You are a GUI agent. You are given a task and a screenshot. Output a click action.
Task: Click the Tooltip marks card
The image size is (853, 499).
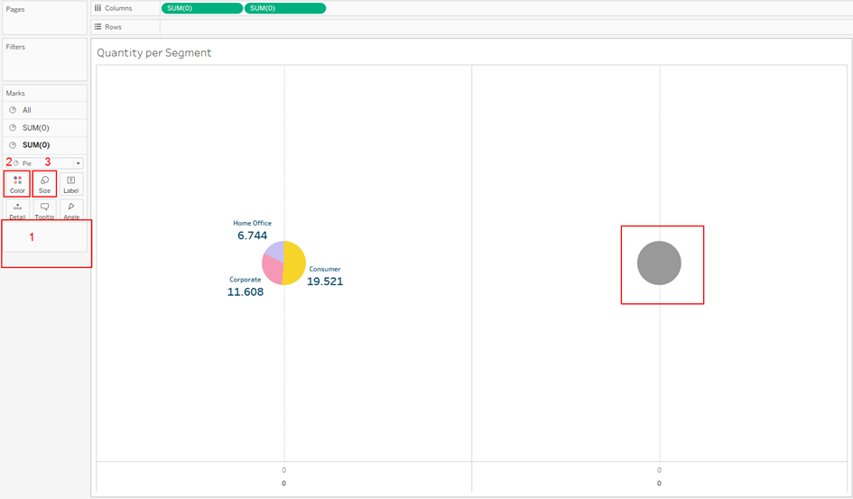[x=44, y=210]
